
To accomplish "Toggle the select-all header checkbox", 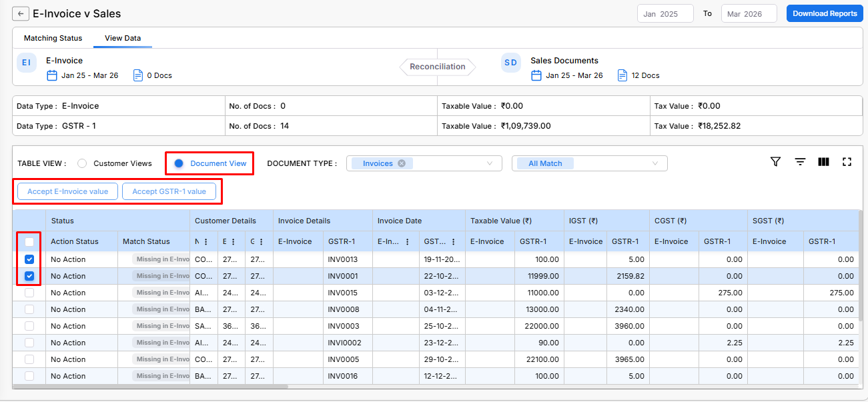I will pos(29,242).
